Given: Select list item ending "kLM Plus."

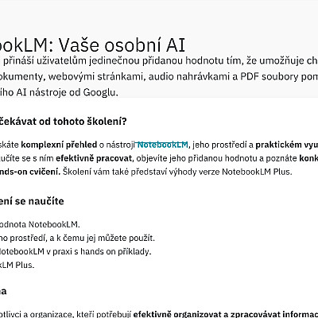Looking at the screenshot, I should click(17, 265).
